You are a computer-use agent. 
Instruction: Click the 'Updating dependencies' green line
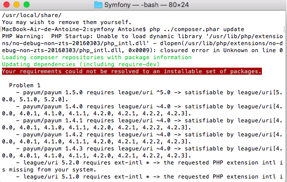81,64
